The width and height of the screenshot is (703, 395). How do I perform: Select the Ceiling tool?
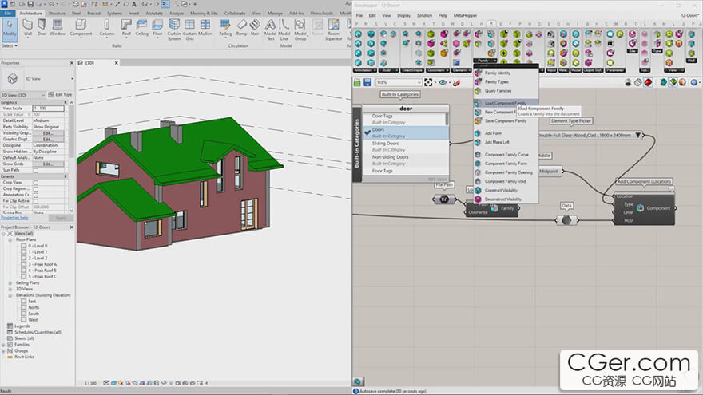click(141, 27)
